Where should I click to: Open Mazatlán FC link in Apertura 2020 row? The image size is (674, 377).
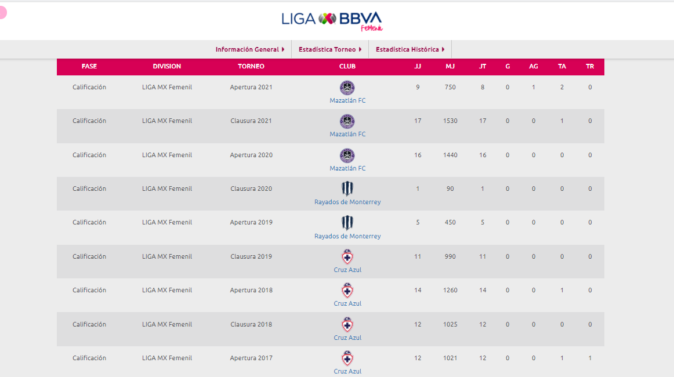click(x=347, y=169)
